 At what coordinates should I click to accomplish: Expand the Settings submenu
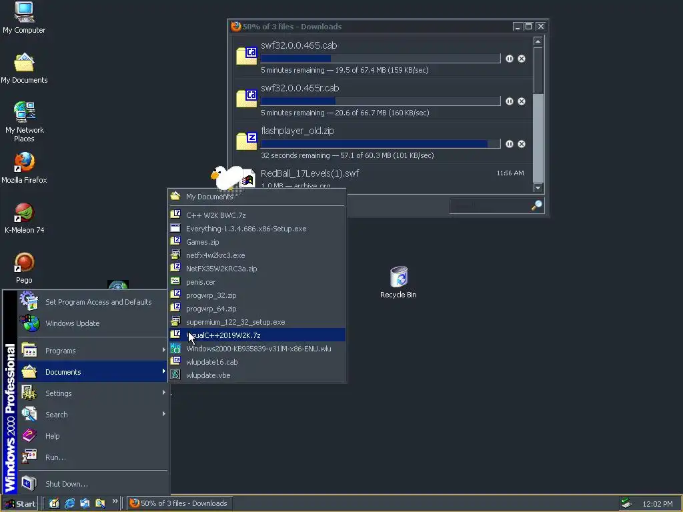coord(93,393)
